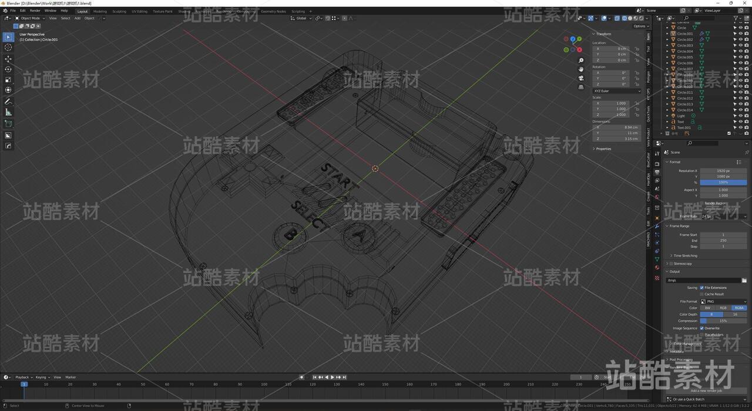The image size is (752, 411).
Task: Select wireframe viewport shading
Action: [x=625, y=18]
